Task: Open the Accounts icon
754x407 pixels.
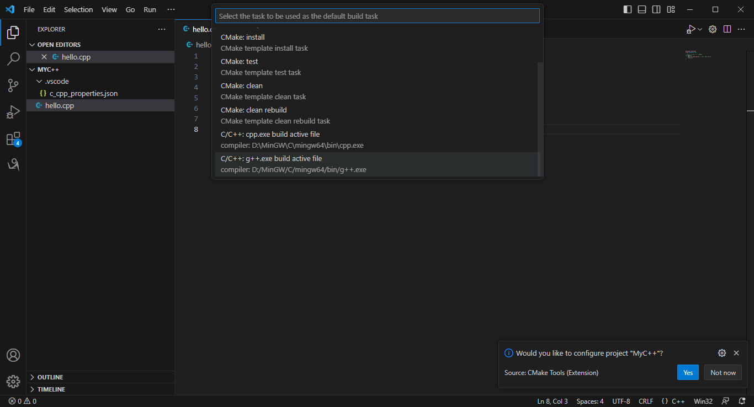Action: click(x=13, y=355)
